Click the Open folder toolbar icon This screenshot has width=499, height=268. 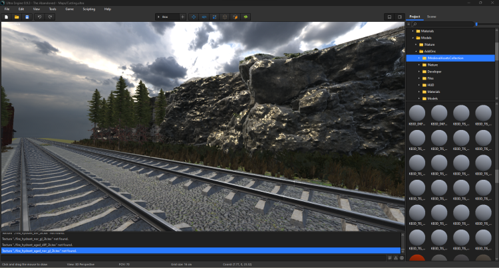click(x=16, y=17)
